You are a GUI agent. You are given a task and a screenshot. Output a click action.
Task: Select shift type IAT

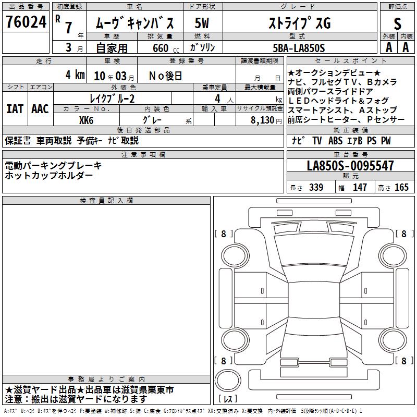pos(15,109)
